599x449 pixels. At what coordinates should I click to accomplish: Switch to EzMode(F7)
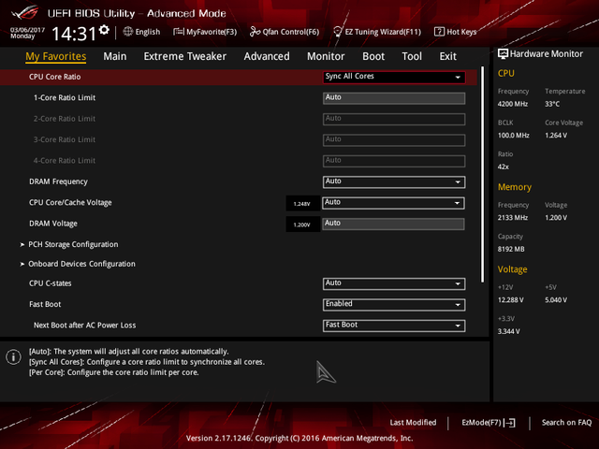[489, 423]
